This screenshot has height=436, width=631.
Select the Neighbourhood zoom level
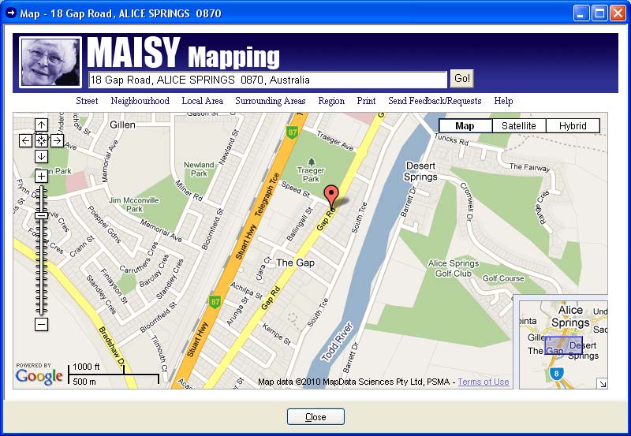(140, 101)
